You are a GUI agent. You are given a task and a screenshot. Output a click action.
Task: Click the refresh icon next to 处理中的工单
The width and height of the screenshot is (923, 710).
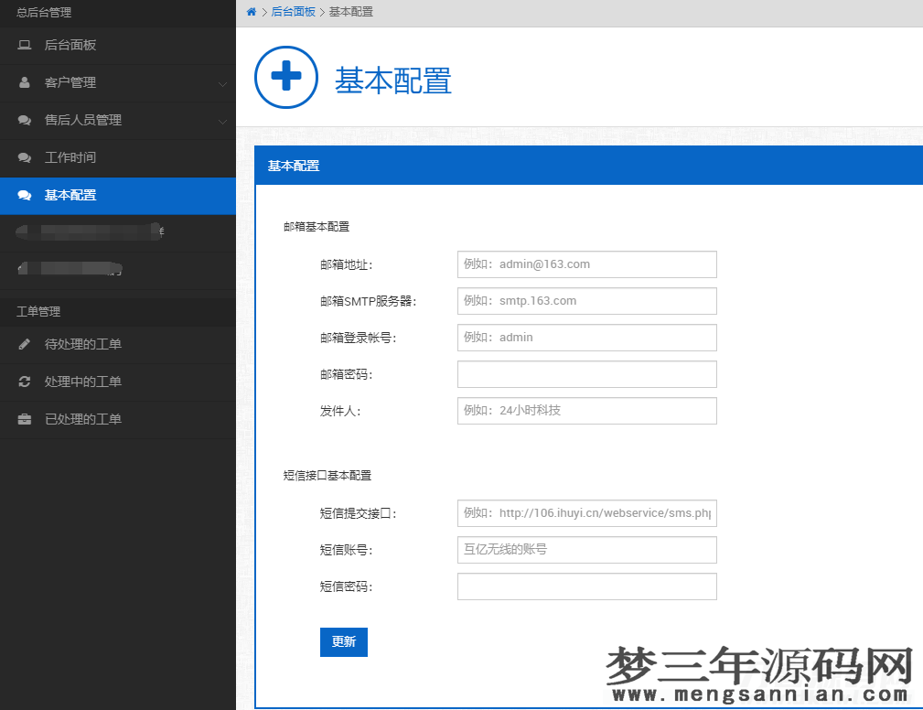[23, 382]
